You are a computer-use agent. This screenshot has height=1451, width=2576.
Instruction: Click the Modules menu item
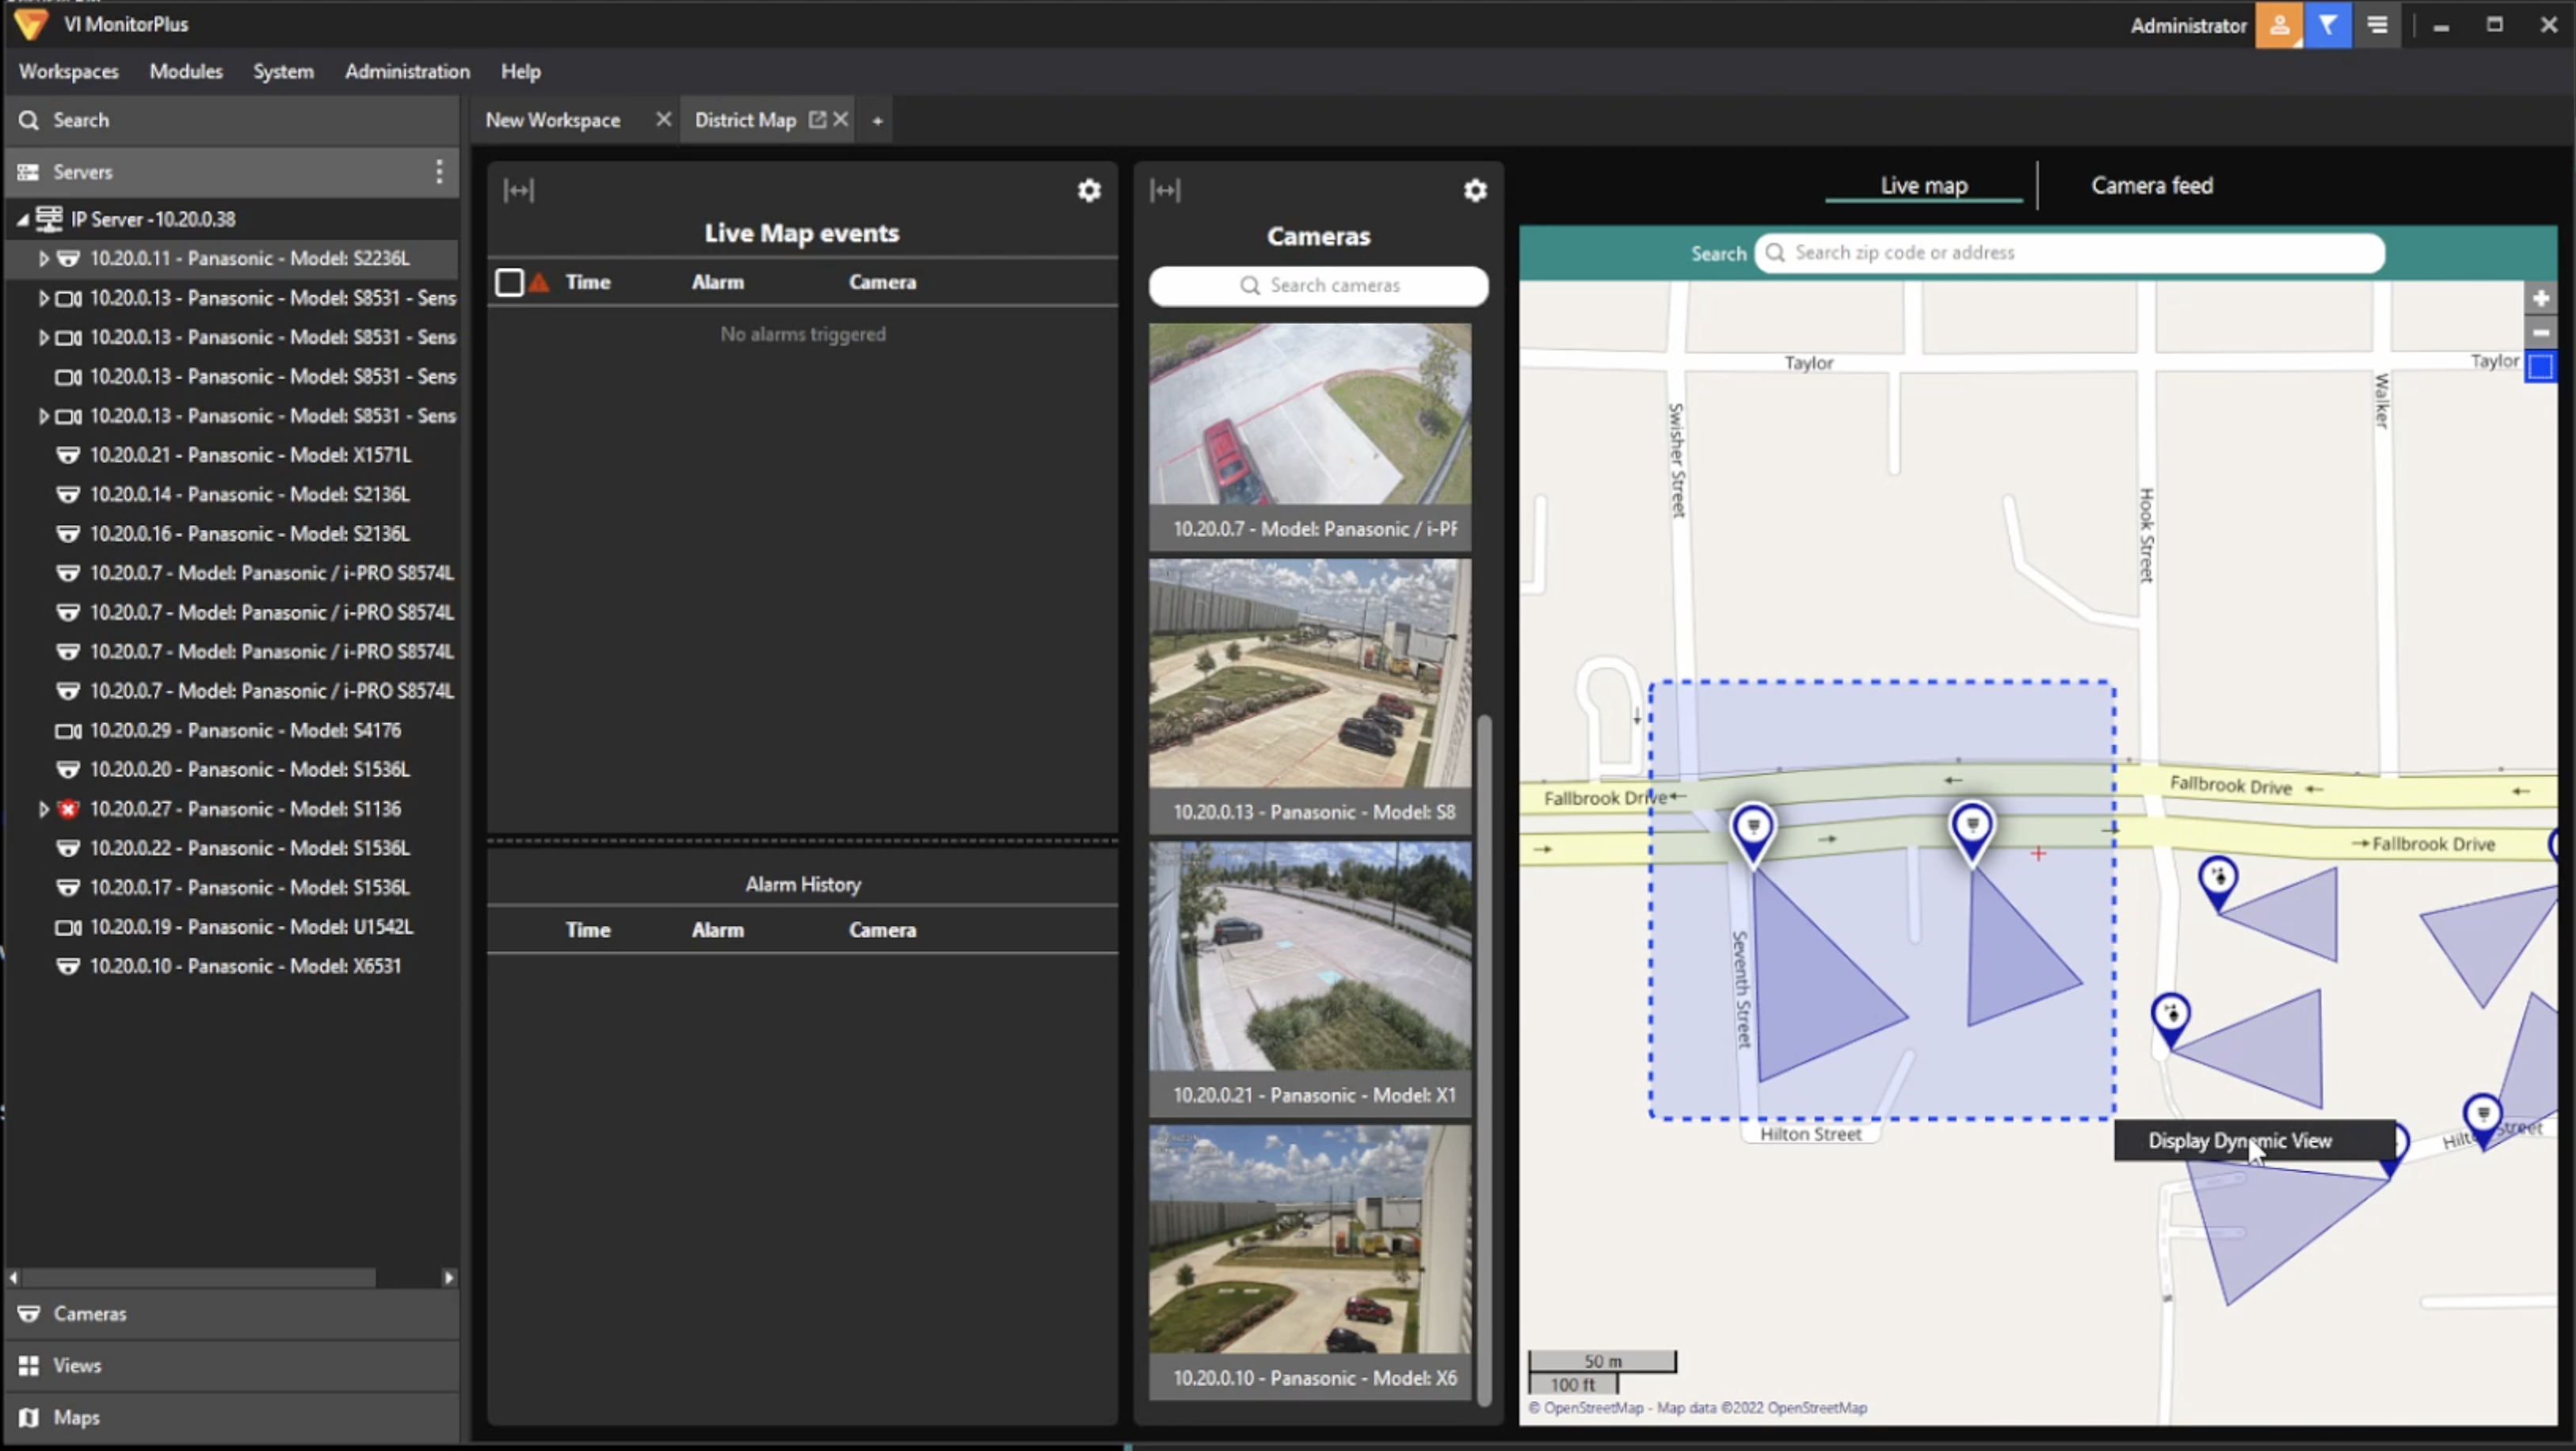184,70
